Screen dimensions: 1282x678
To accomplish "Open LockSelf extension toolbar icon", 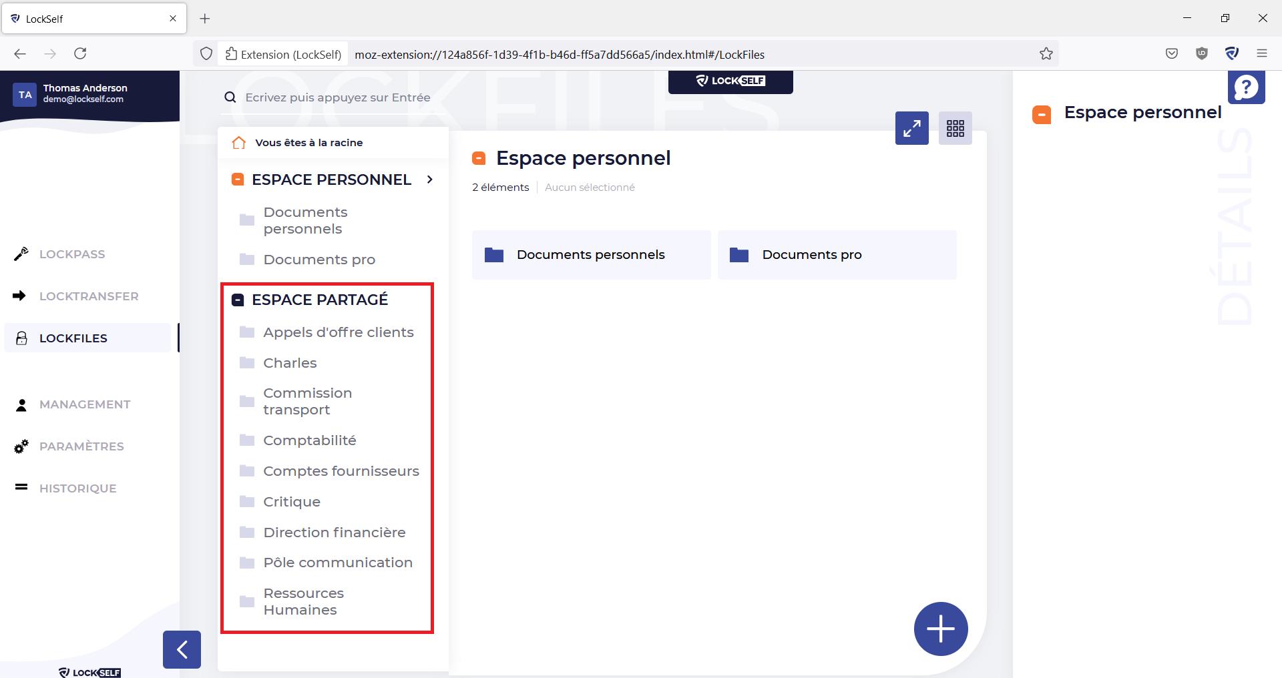I will tap(1232, 53).
